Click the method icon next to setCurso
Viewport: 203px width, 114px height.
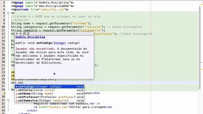17,90
